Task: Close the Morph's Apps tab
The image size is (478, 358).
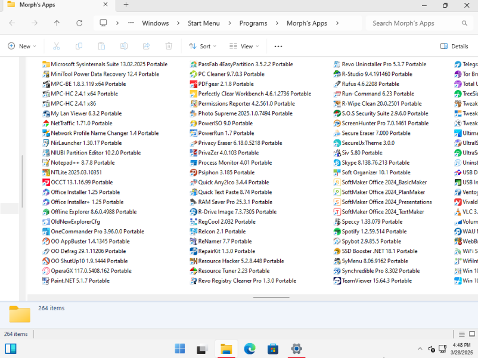Action: click(x=105, y=5)
